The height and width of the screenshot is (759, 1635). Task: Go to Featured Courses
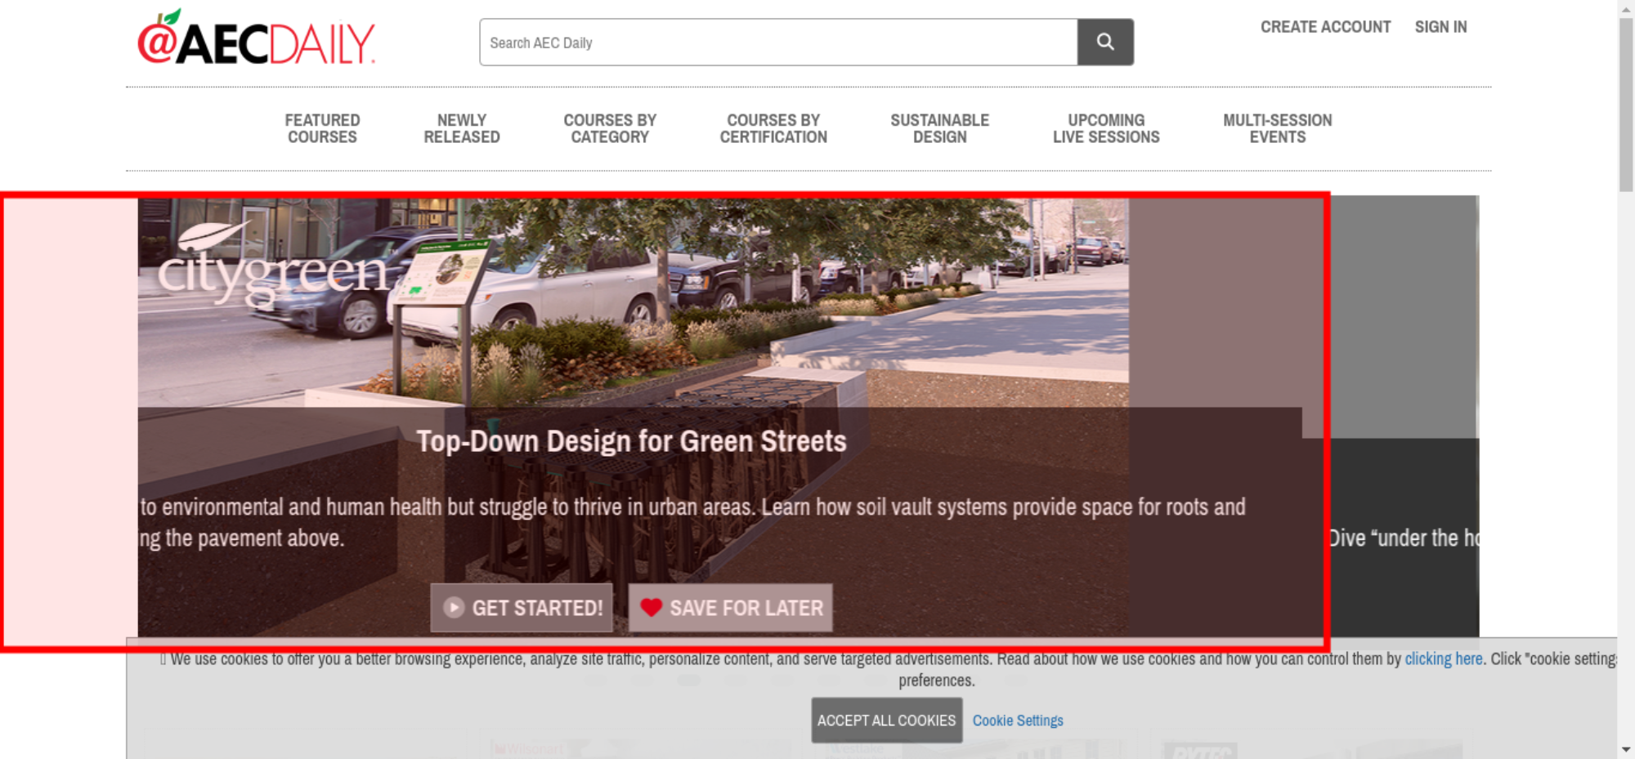coord(322,129)
